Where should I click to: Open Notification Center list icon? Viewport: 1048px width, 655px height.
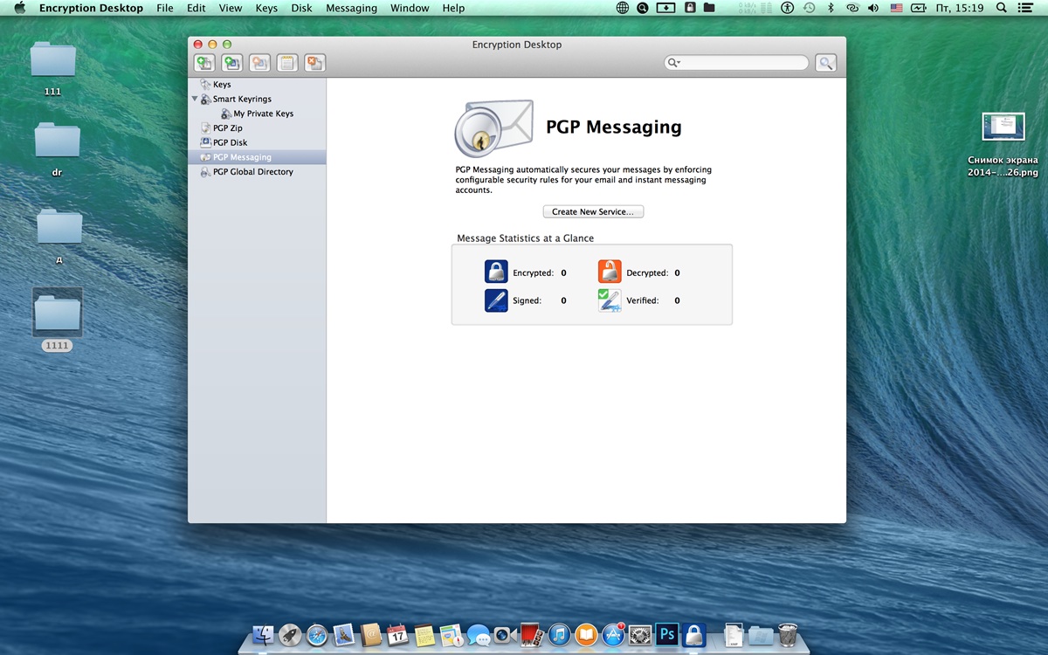(1025, 8)
